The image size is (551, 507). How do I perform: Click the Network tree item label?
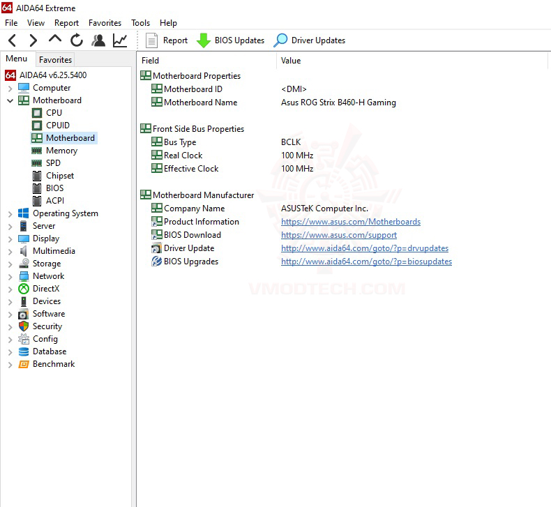[49, 276]
